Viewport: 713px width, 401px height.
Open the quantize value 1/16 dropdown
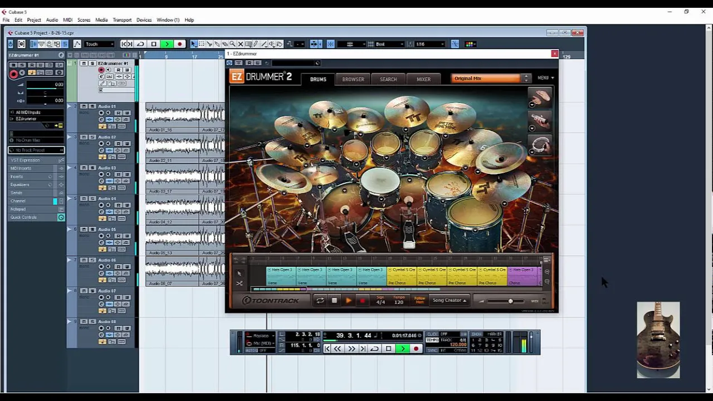click(430, 44)
